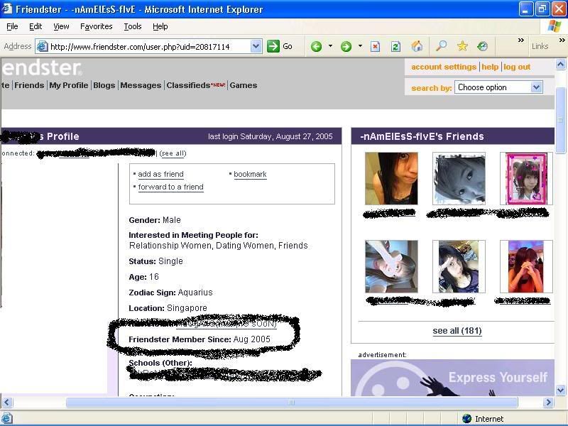Click the vertical scrollbar thumb
Screen dimensions: 568x426
click(560, 120)
